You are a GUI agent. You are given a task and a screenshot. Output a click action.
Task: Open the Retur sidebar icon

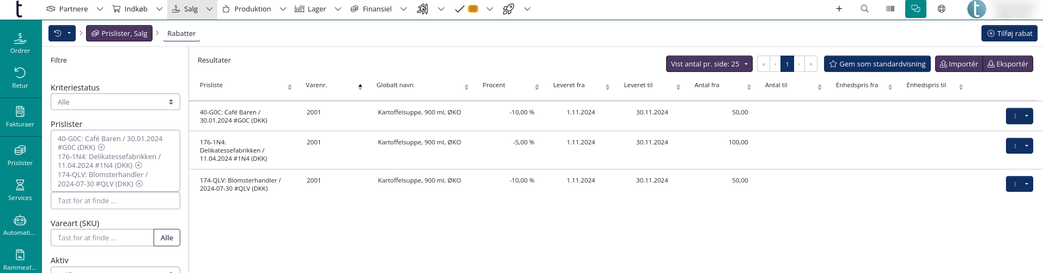pyautogui.click(x=20, y=77)
